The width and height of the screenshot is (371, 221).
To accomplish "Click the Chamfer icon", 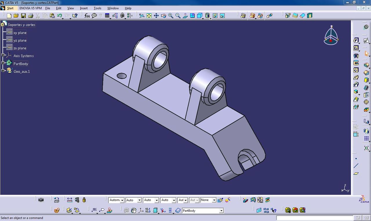I will pos(366,73).
